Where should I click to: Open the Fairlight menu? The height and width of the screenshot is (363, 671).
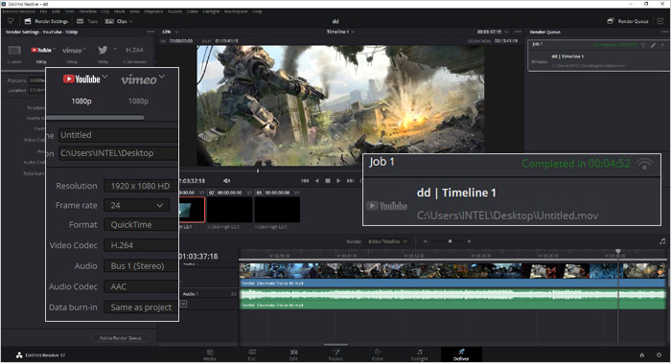click(211, 11)
